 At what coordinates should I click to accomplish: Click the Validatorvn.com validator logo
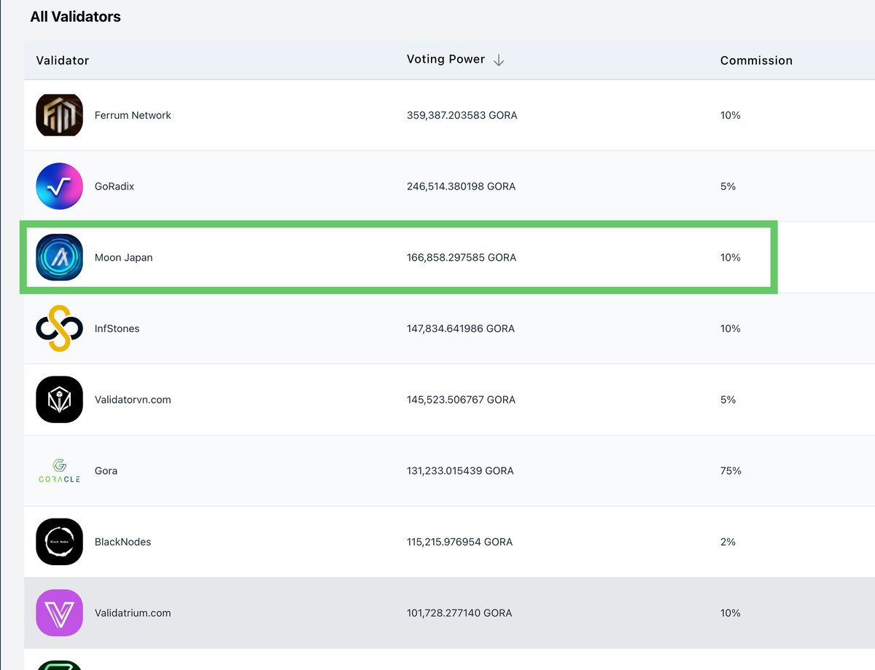[x=59, y=399]
